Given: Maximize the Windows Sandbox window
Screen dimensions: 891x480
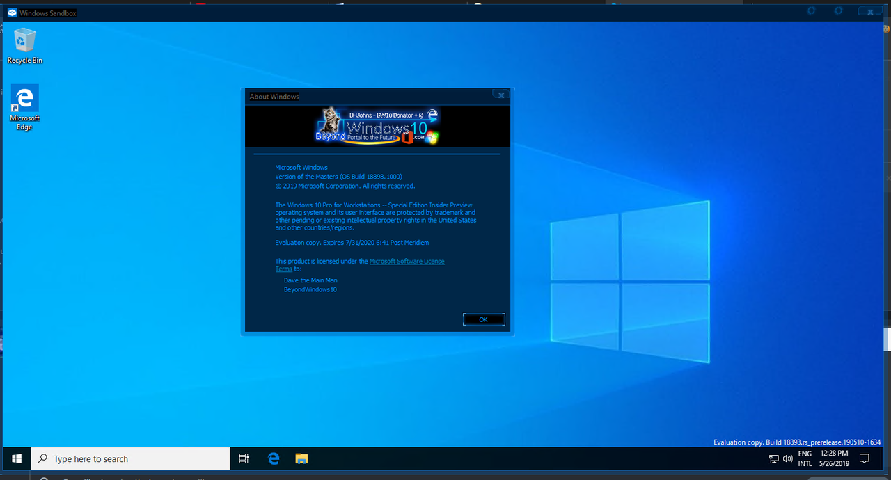Looking at the screenshot, I should coord(838,11).
